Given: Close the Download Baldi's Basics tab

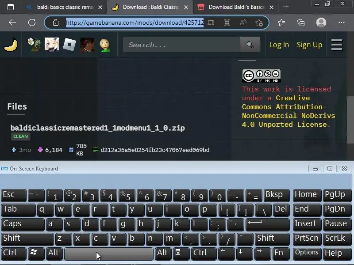Looking at the screenshot, I should point(272,8).
